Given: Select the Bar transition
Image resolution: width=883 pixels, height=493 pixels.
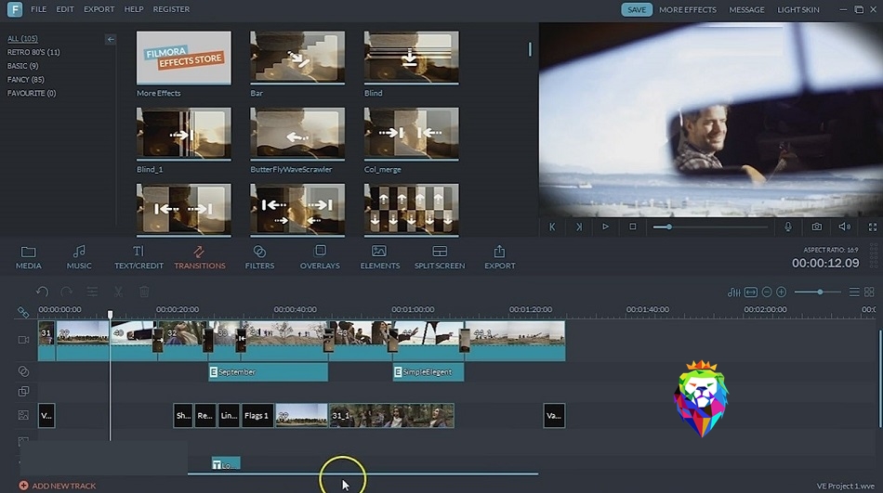Looking at the screenshot, I should tap(297, 58).
